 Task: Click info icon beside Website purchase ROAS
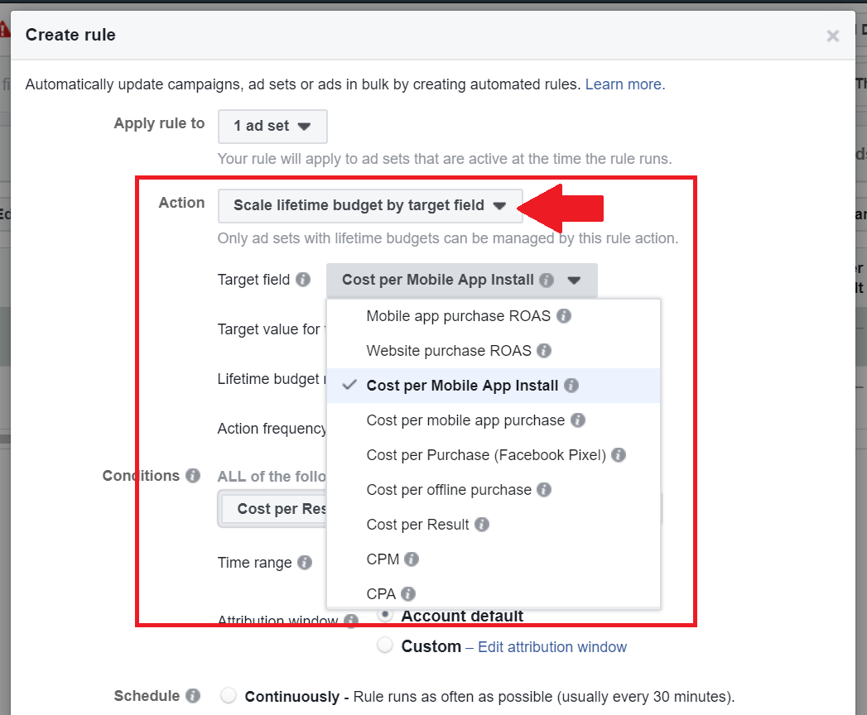pos(544,351)
